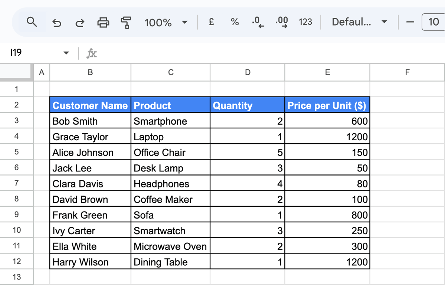445x285 pixels.
Task: Select column B header
Action: 90,72
